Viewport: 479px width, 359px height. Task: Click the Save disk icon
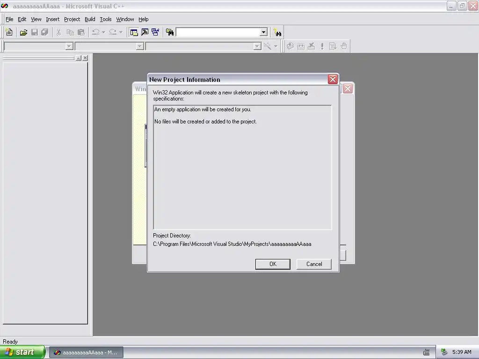tap(35, 32)
